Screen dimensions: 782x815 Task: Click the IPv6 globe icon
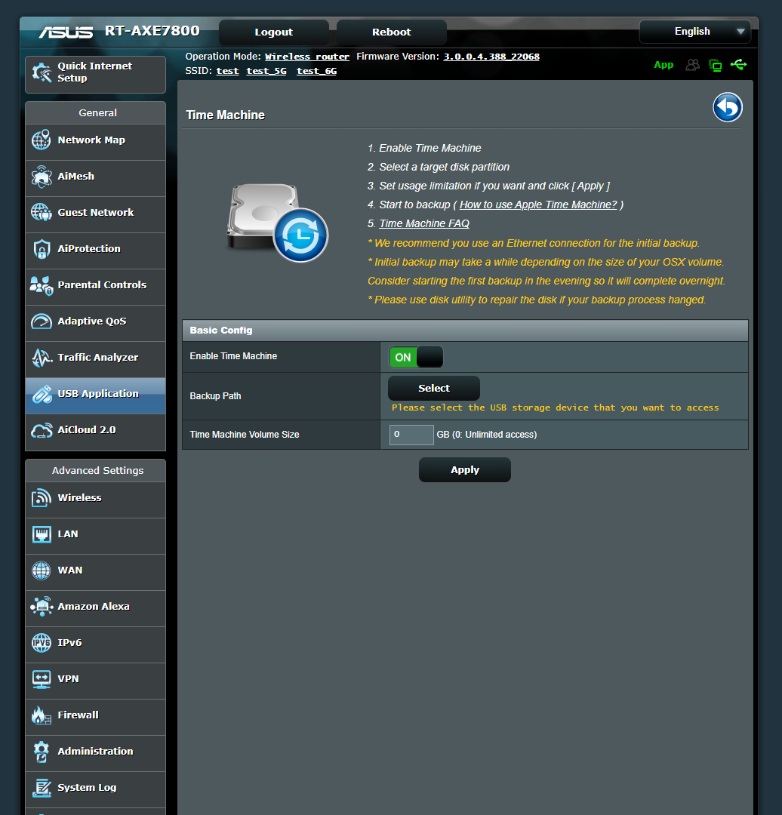pyautogui.click(x=41, y=642)
